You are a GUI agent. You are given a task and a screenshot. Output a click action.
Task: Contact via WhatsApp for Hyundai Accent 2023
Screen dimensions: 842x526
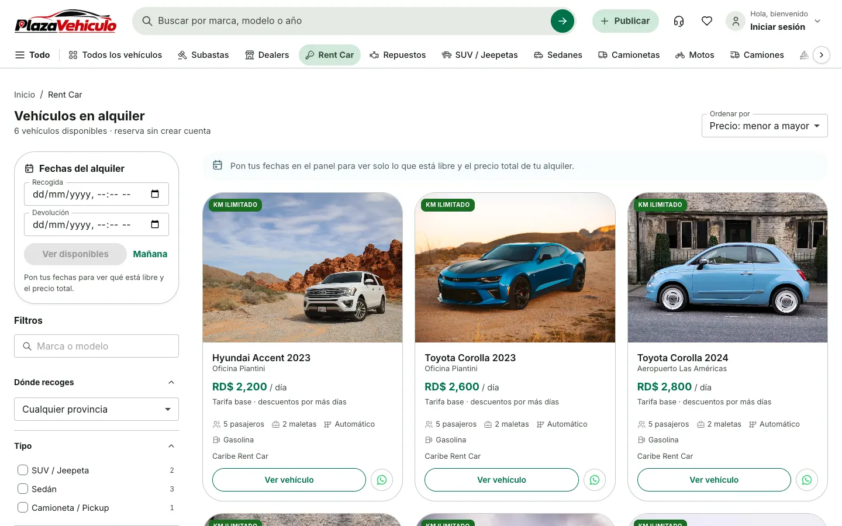pos(382,480)
